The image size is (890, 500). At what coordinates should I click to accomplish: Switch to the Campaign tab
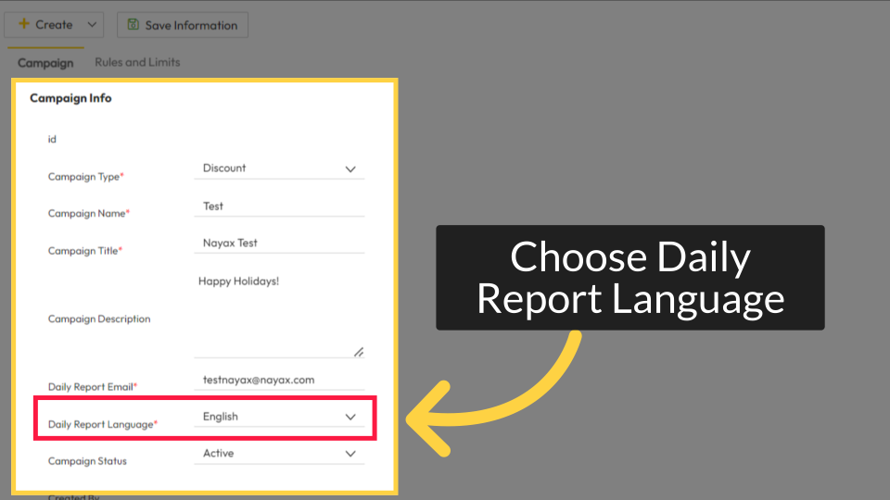coord(45,62)
